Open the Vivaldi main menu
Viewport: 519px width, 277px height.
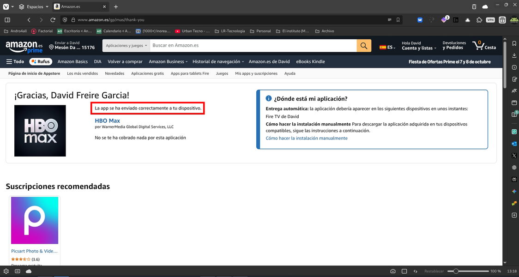point(6,6)
